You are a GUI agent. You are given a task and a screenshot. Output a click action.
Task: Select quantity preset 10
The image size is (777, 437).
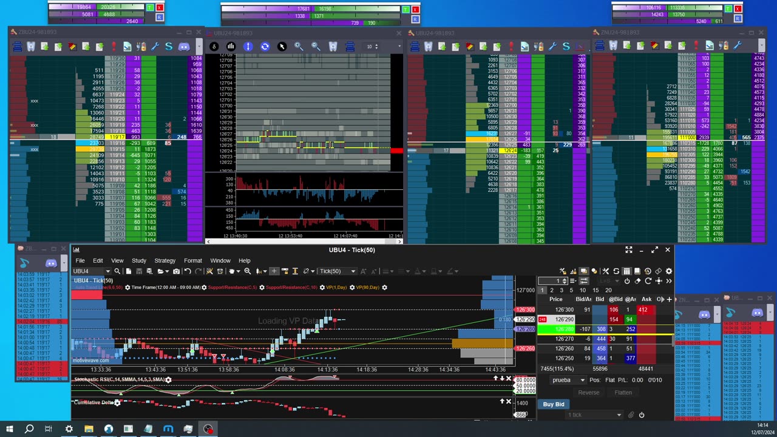583,291
